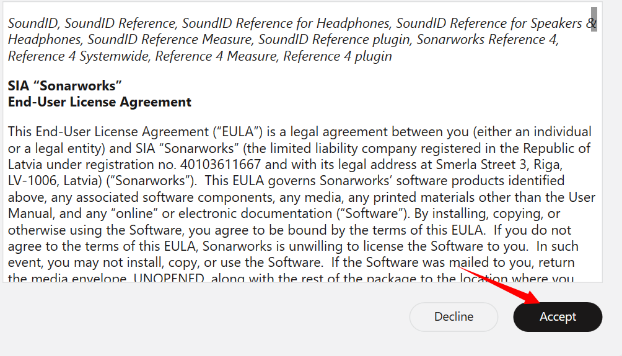
Task: Click the italic SoundID Reference Measure text
Action: [x=170, y=40]
